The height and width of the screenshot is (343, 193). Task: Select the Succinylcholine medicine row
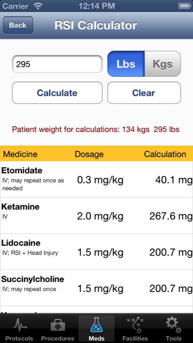96,288
